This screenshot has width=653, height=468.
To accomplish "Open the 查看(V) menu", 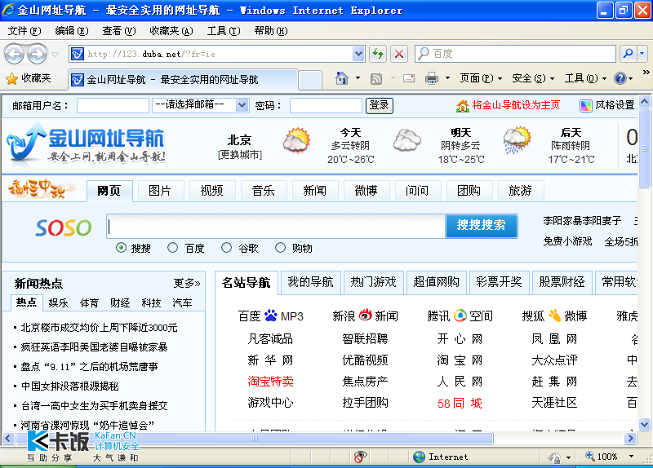I will [119, 31].
